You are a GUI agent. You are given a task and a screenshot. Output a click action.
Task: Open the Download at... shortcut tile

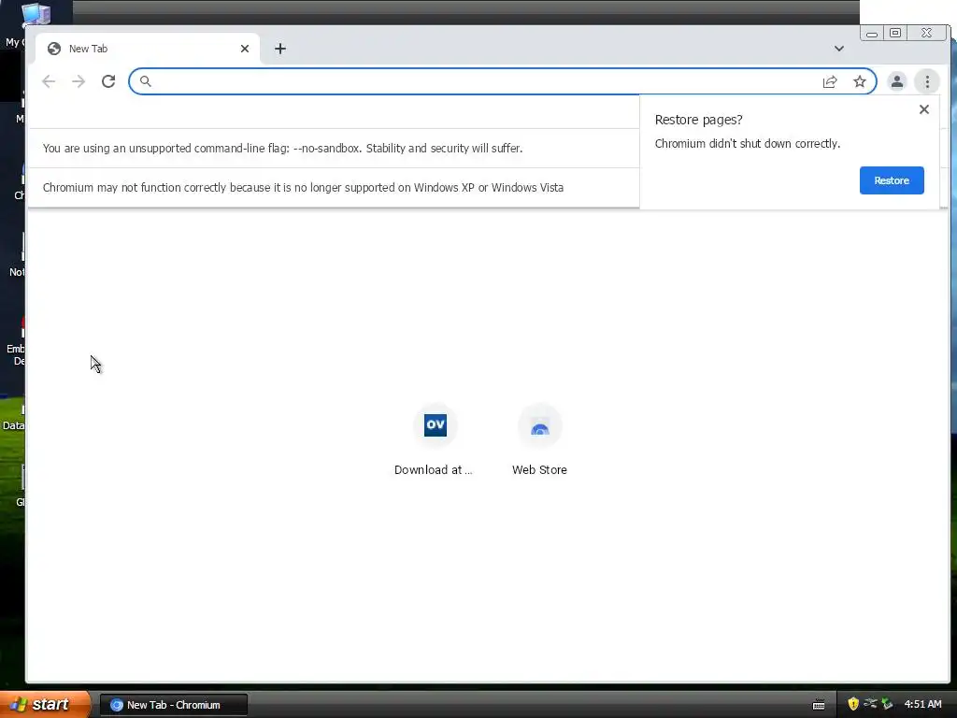click(435, 439)
